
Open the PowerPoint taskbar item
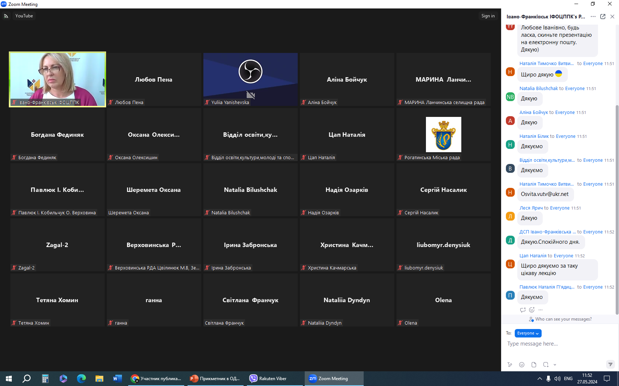215,379
